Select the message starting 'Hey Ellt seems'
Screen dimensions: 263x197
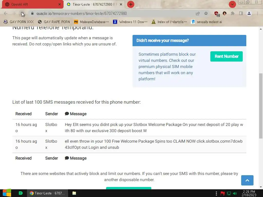tap(154, 128)
